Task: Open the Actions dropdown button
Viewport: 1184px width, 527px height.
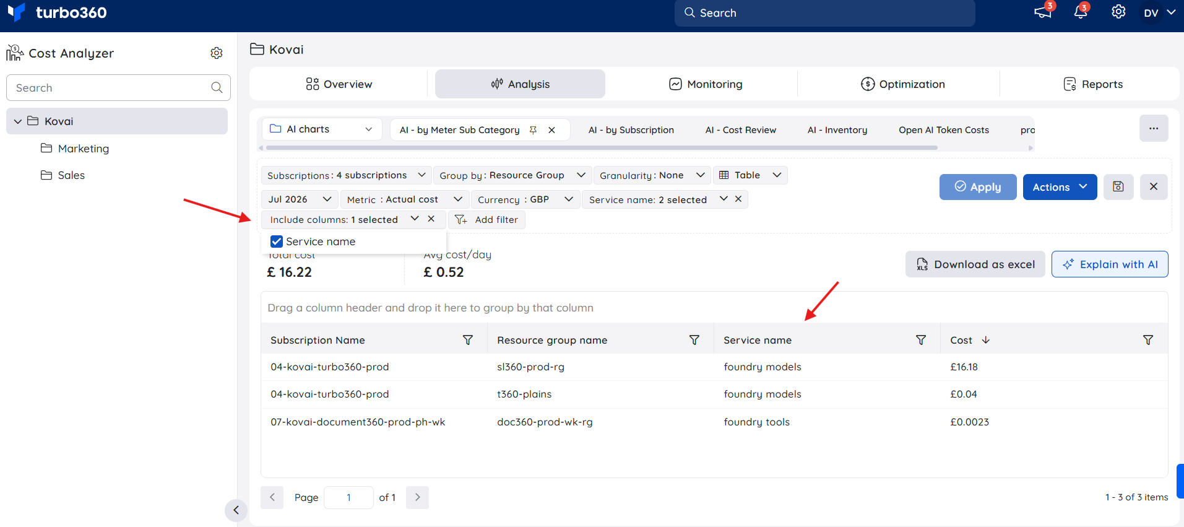Action: click(1060, 187)
